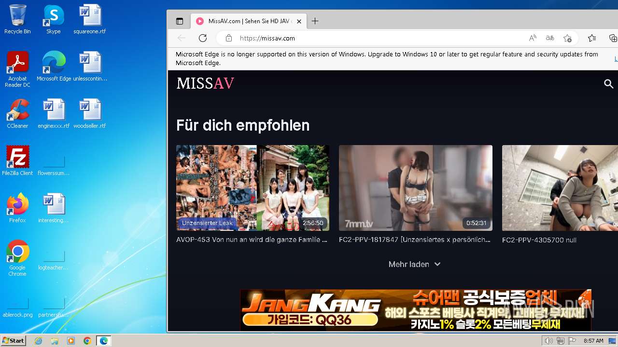Screen dimensions: 618x347
Task: Open the Favorites list icon in Edge toolbar
Action: (592, 38)
